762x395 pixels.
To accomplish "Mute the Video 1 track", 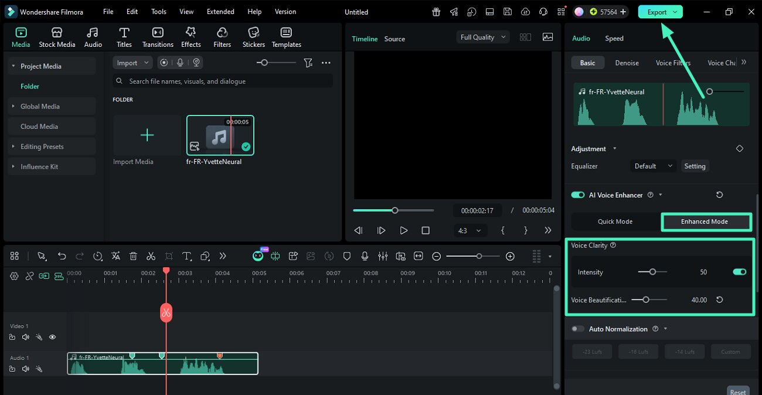I will click(25, 337).
